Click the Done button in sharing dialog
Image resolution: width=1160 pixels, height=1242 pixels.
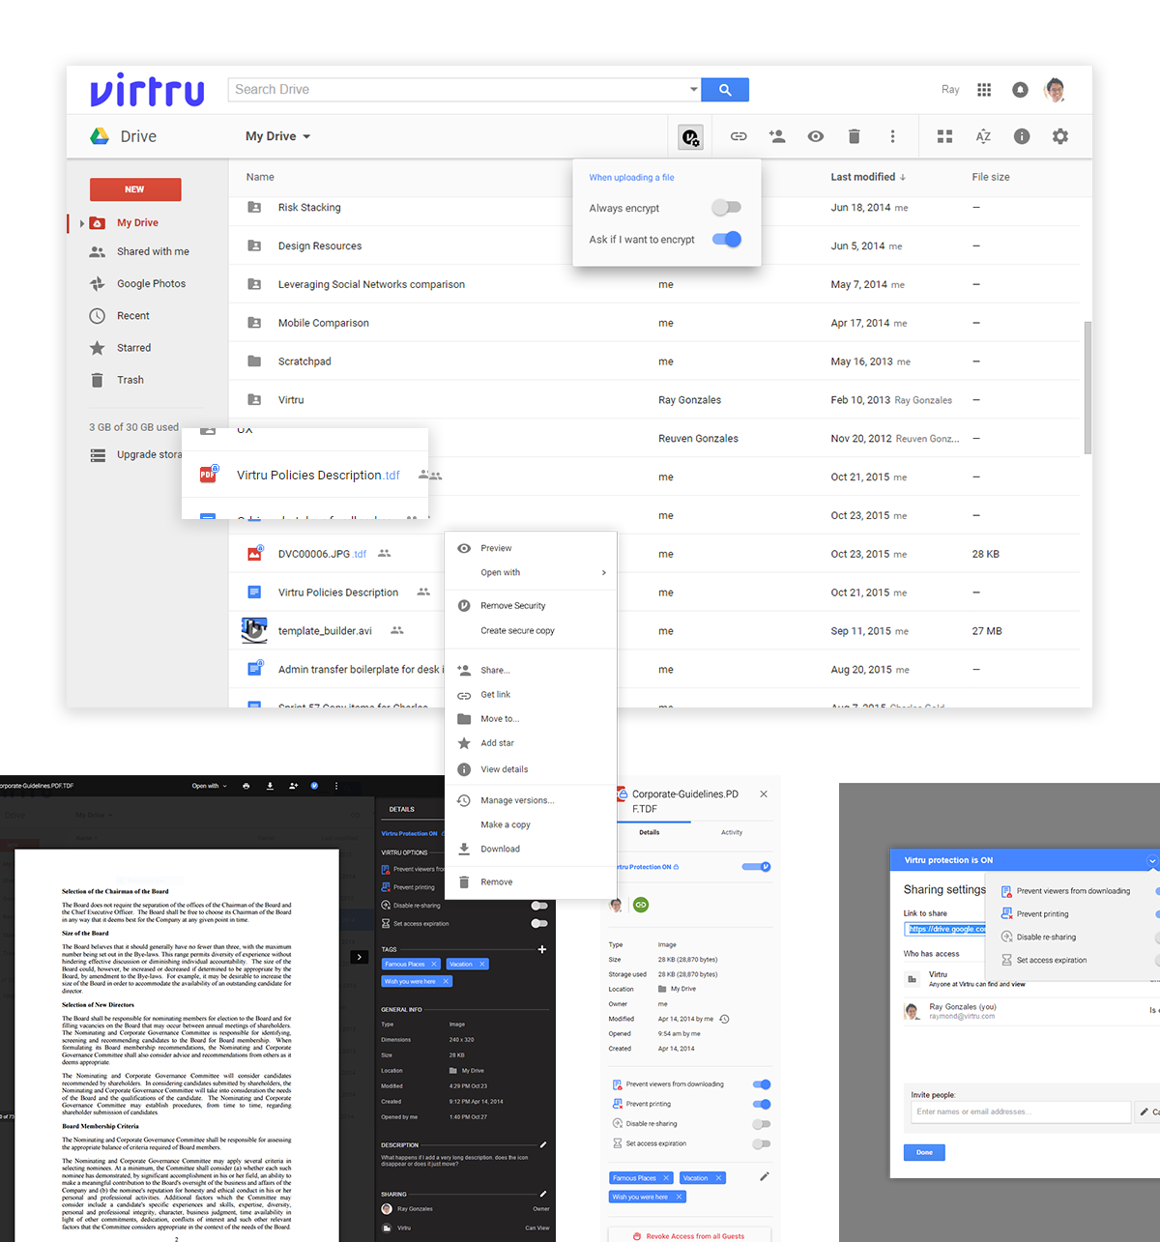point(924,1152)
